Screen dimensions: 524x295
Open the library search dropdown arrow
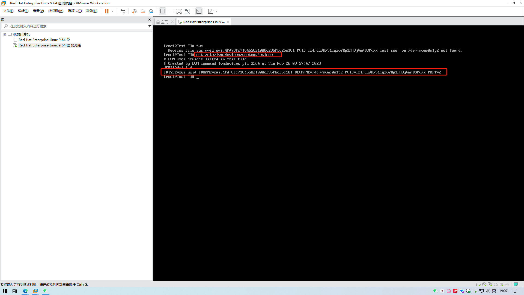click(150, 26)
